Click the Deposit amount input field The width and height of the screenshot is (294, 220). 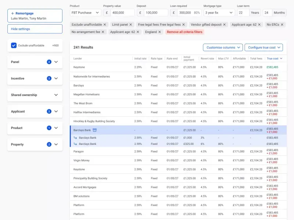[156, 12]
